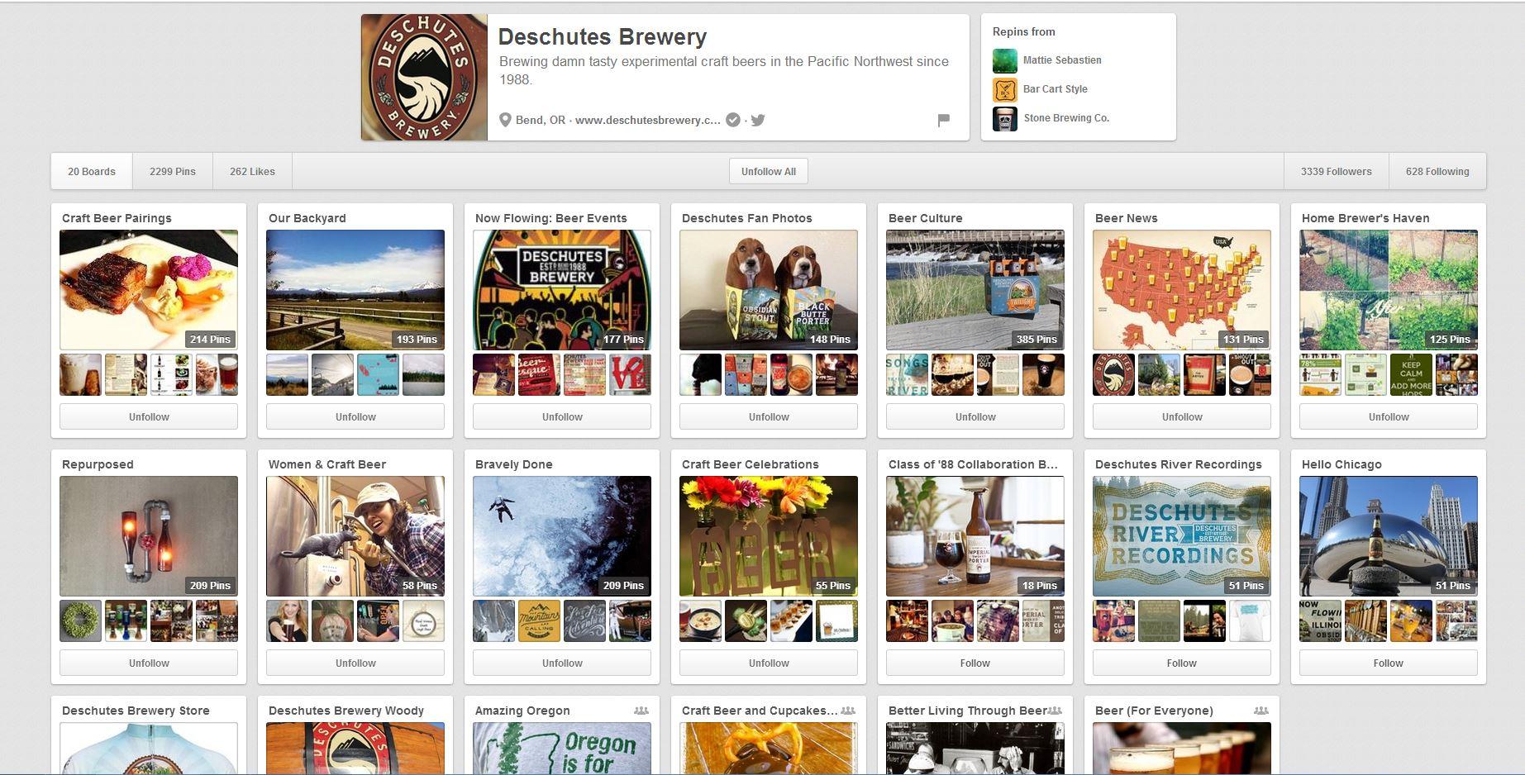1525x775 pixels.
Task: Open wreath thumbnail under Repurposed board
Action: (x=80, y=621)
